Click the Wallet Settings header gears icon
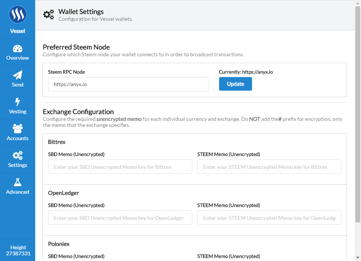The width and height of the screenshot is (361, 261). [49, 15]
